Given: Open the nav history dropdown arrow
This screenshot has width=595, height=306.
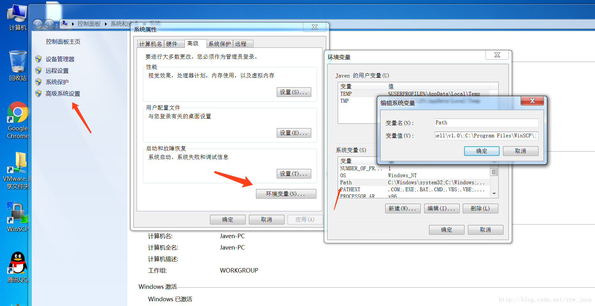Looking at the screenshot, I should [x=56, y=24].
